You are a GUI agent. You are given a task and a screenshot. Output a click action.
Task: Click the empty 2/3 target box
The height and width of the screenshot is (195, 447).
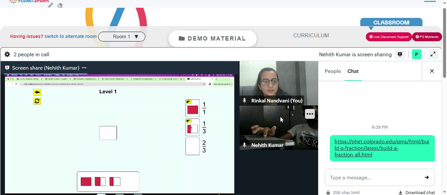[x=192, y=147]
